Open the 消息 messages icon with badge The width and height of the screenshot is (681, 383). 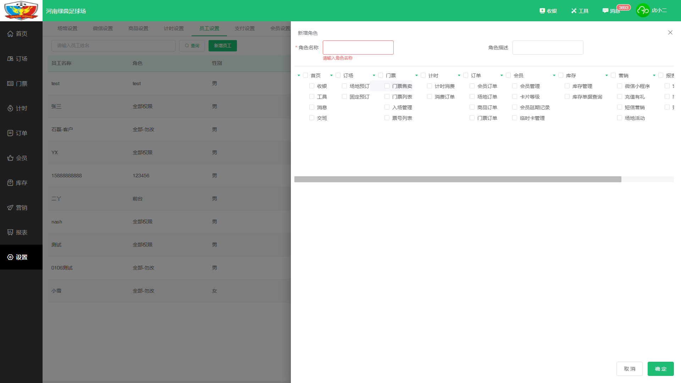point(605,11)
